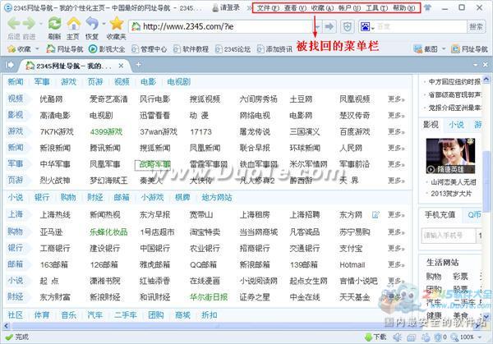The height and width of the screenshot is (344, 493).
Task: Open the Baidu search engine selector
Action: [x=366, y=27]
